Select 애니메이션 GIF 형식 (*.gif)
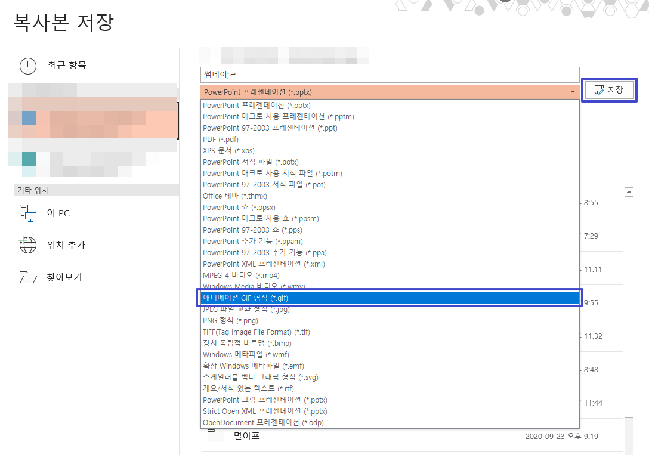The height and width of the screenshot is (455, 649). [x=389, y=298]
